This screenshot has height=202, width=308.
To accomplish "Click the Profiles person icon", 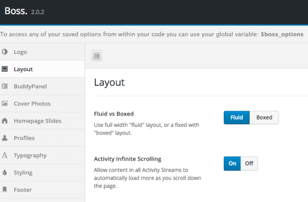I will click(x=5, y=138).
